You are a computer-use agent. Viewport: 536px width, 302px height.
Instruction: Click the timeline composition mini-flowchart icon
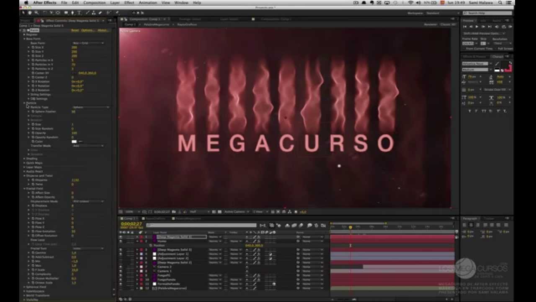click(263, 226)
